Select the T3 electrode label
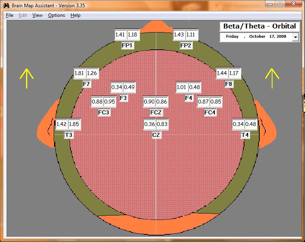 pos(69,135)
